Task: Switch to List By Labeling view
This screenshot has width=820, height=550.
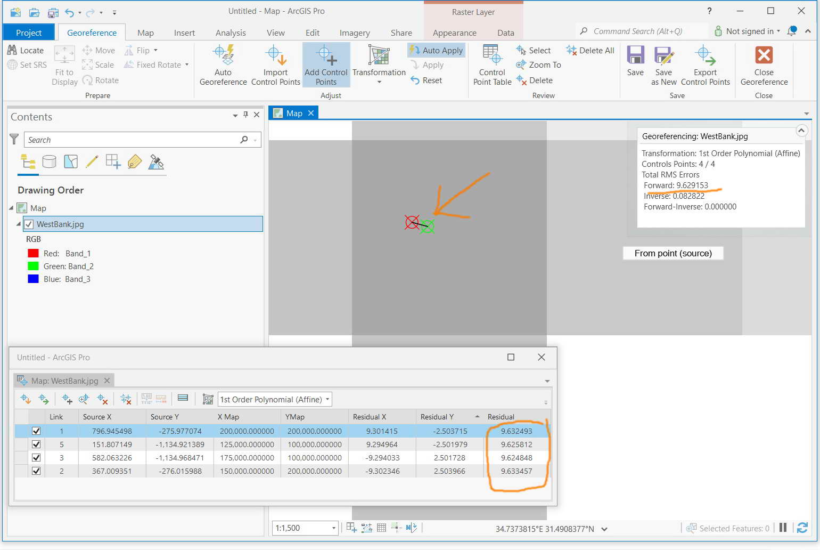Action: pyautogui.click(x=135, y=161)
